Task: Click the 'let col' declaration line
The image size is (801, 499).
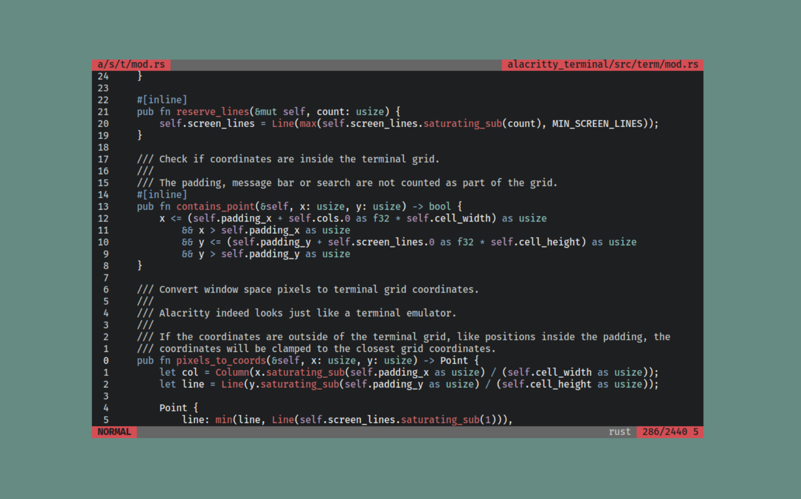Action: point(409,372)
